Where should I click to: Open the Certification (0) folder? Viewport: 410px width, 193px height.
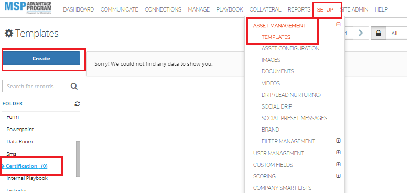click(27, 166)
